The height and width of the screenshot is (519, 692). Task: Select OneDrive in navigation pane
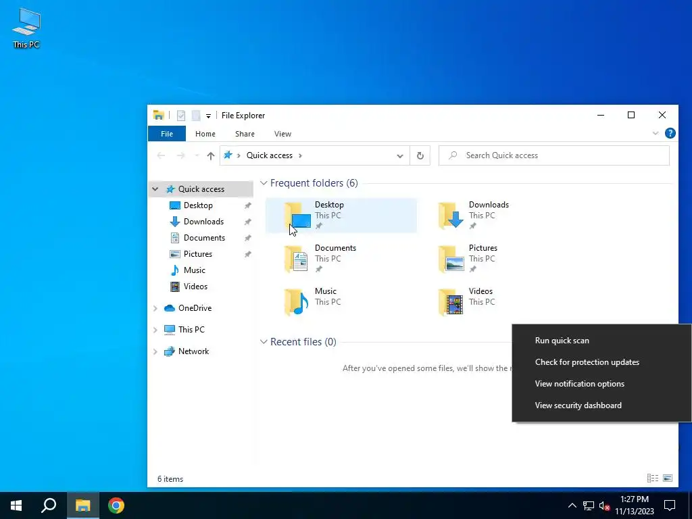(195, 308)
